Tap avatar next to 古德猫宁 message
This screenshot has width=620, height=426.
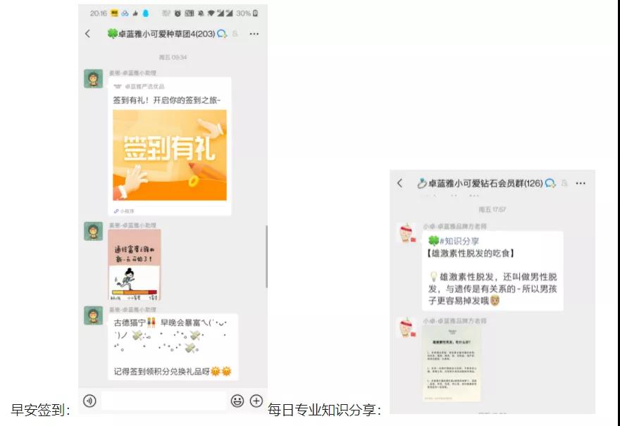point(94,315)
